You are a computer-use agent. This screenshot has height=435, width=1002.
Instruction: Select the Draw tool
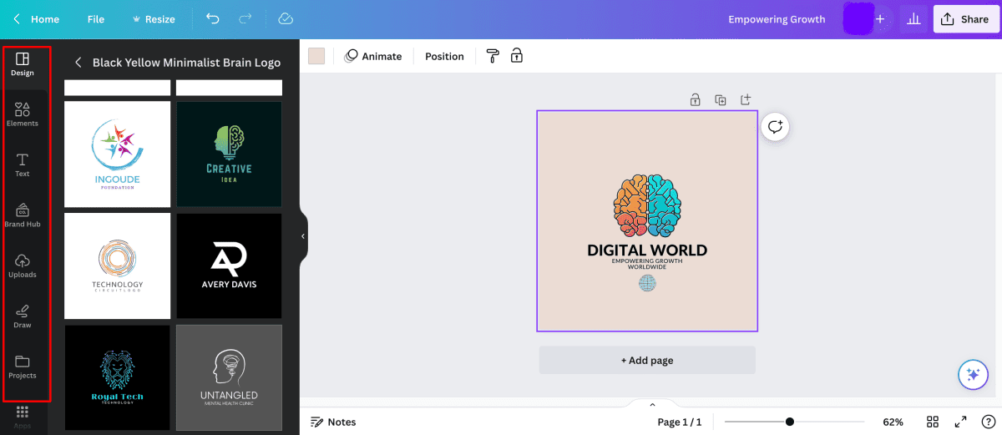(x=23, y=316)
